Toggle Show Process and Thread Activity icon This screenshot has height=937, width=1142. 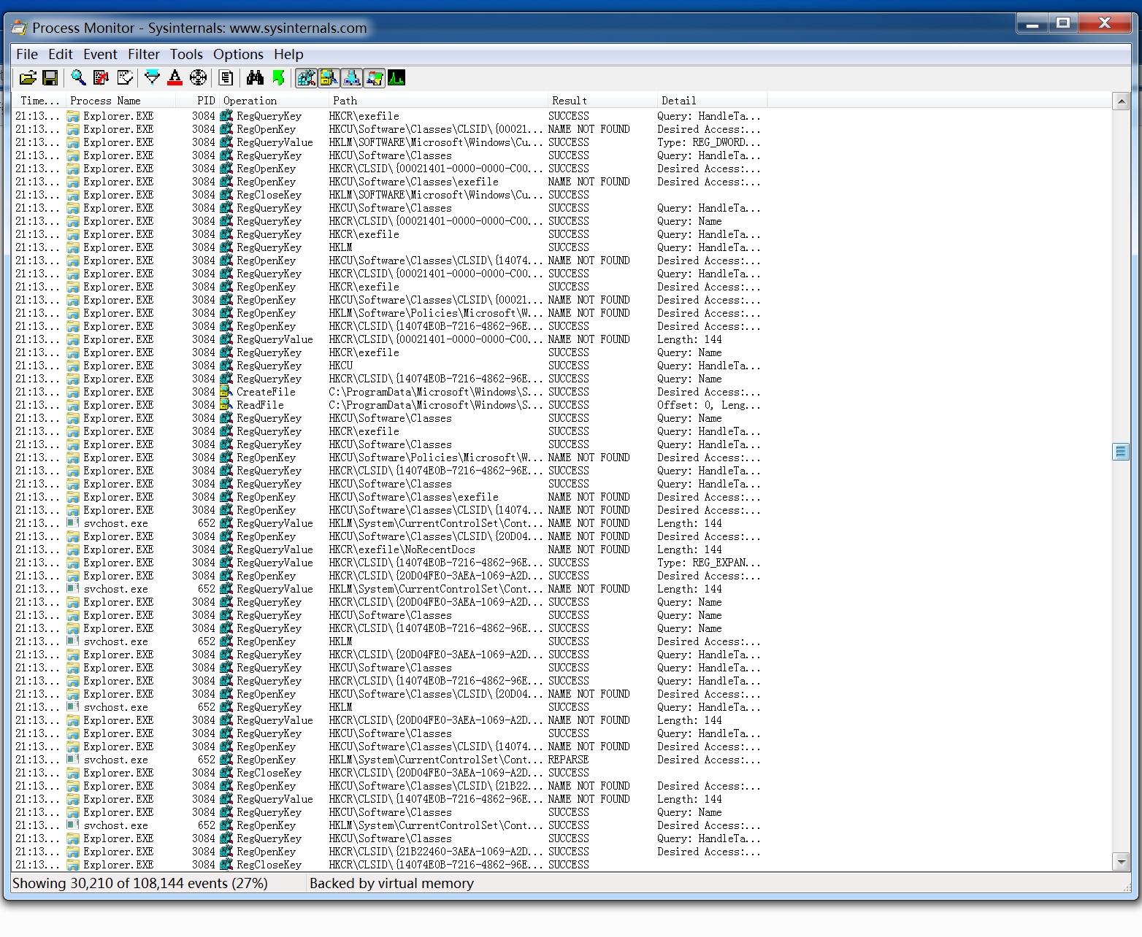[374, 77]
